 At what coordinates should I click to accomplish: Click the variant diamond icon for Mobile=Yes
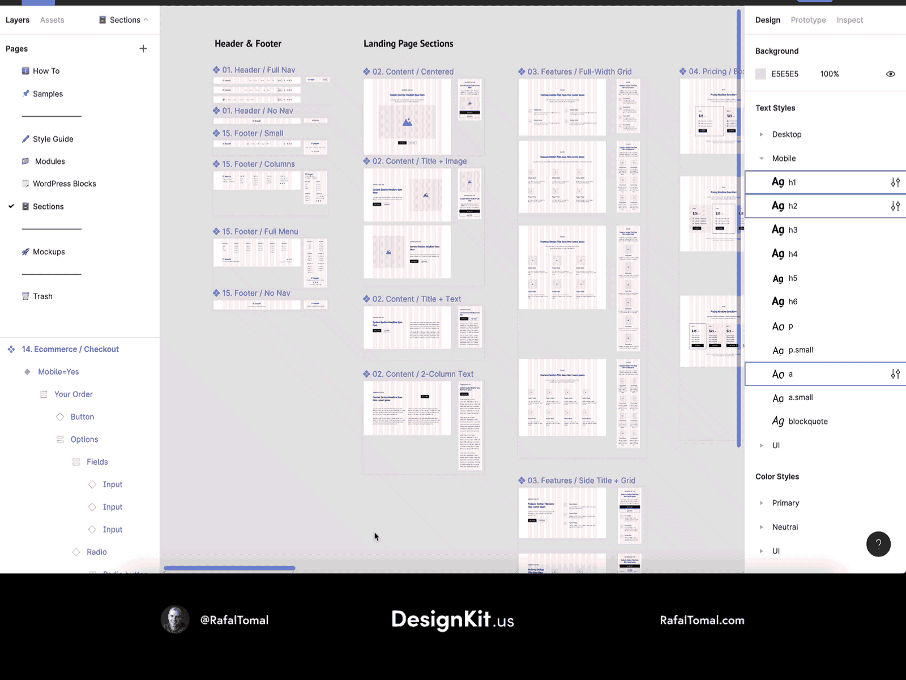pos(27,372)
